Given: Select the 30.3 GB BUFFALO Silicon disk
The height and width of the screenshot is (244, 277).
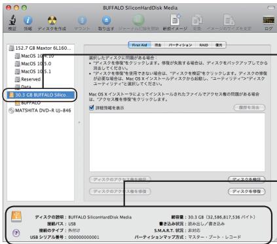Looking at the screenshot, I should coord(41,95).
